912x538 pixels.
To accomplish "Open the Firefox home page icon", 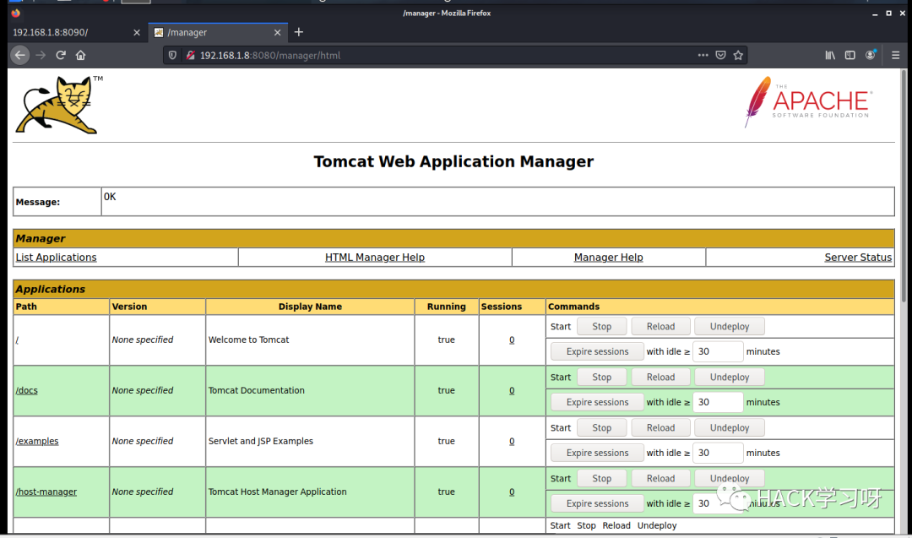I will tap(80, 55).
